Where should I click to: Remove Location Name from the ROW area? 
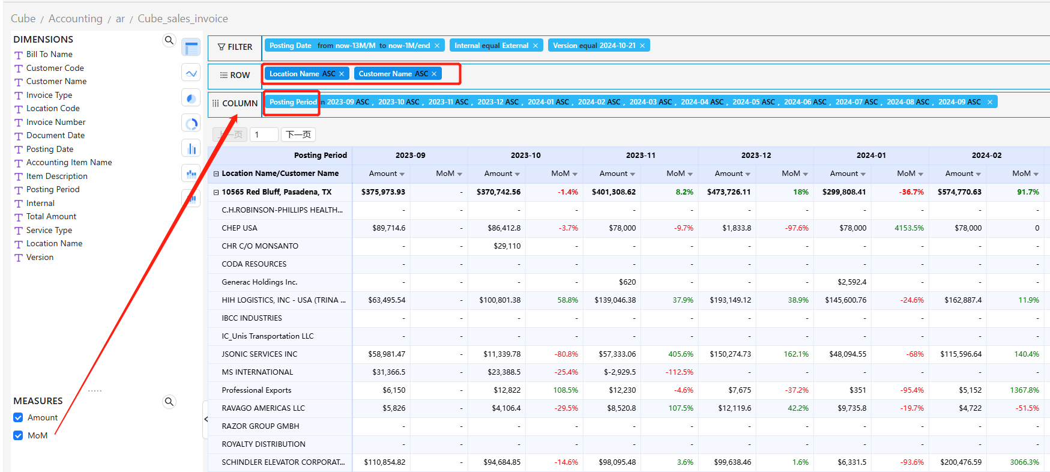tap(342, 74)
